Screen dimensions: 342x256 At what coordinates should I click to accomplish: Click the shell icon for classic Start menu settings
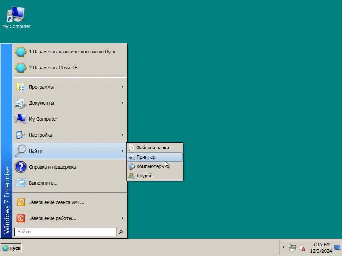click(21, 52)
